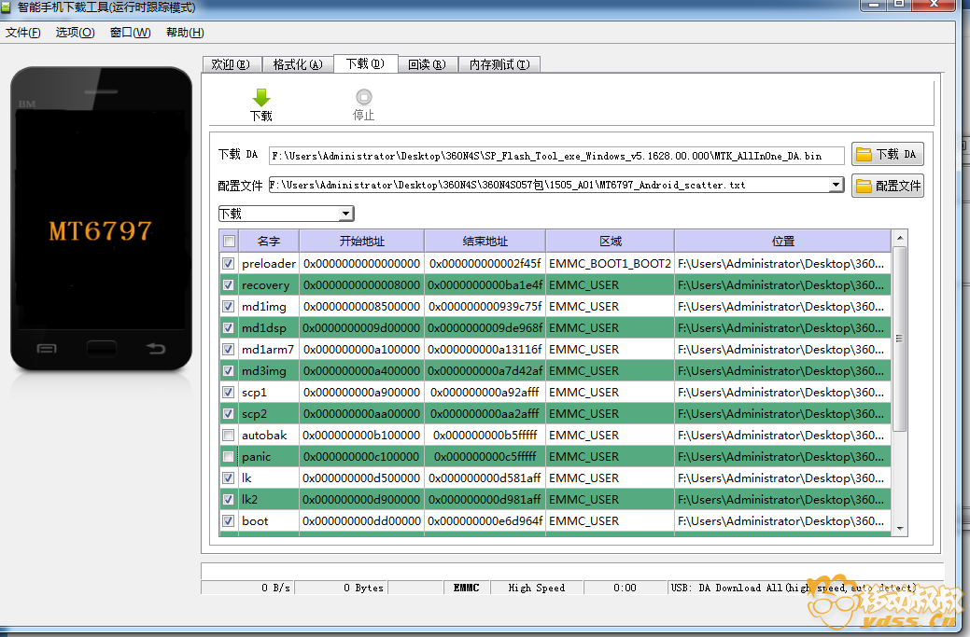Screen dimensions: 970x637
Task: Click the 名字 column header
Action: (x=269, y=241)
